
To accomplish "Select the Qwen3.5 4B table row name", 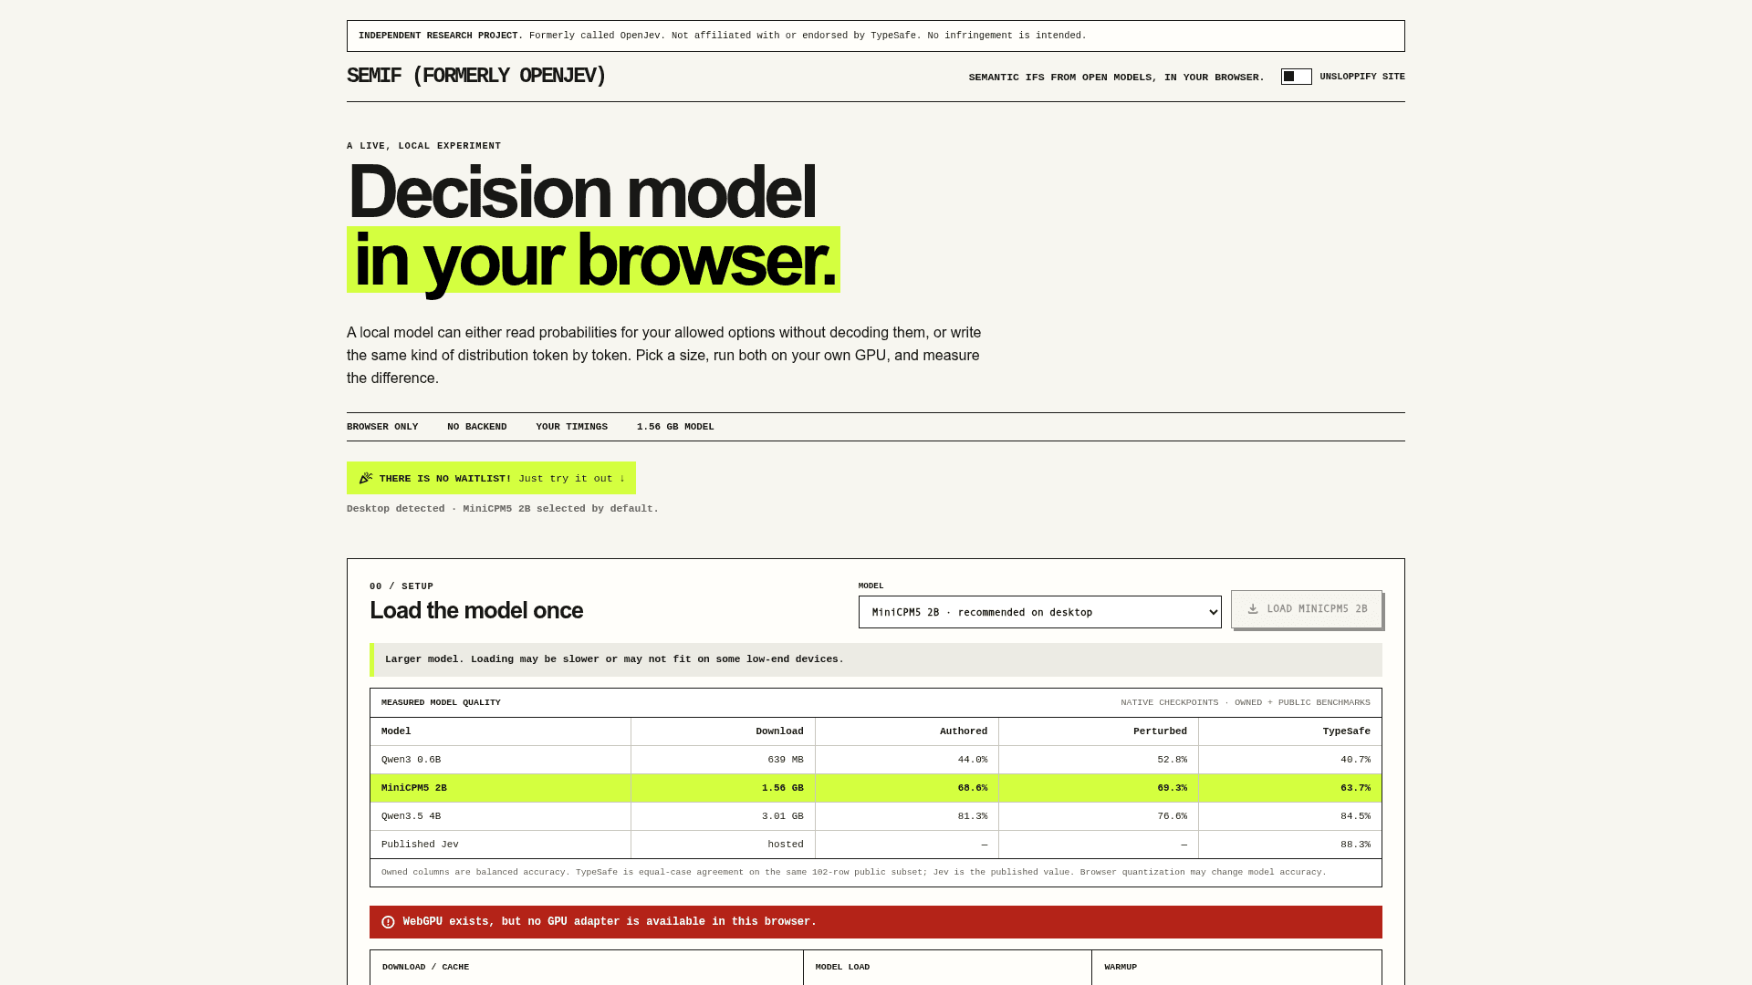I will [411, 816].
